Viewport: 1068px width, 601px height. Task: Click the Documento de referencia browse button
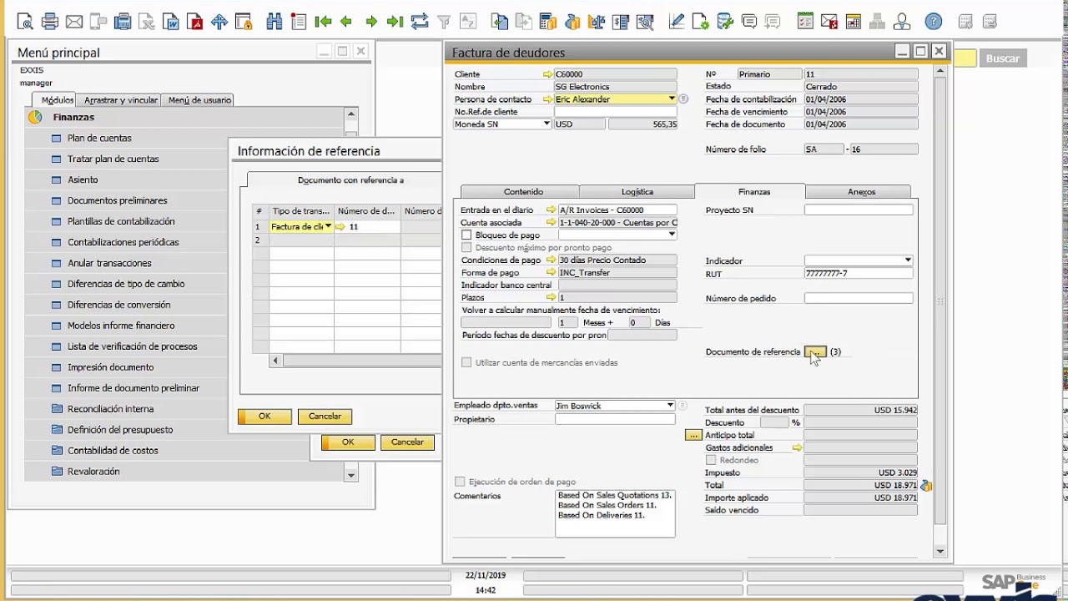point(815,352)
